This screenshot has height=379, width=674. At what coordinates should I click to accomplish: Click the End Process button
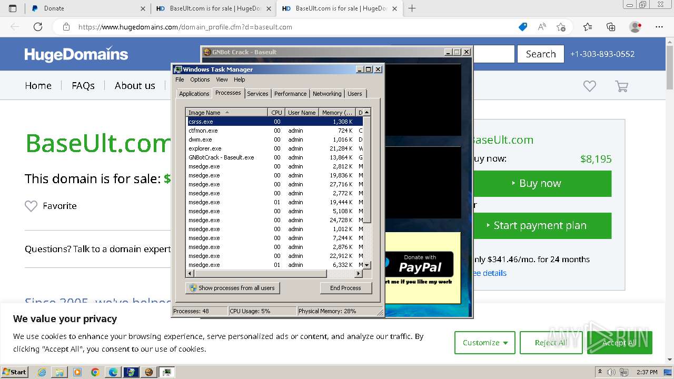[x=345, y=288]
